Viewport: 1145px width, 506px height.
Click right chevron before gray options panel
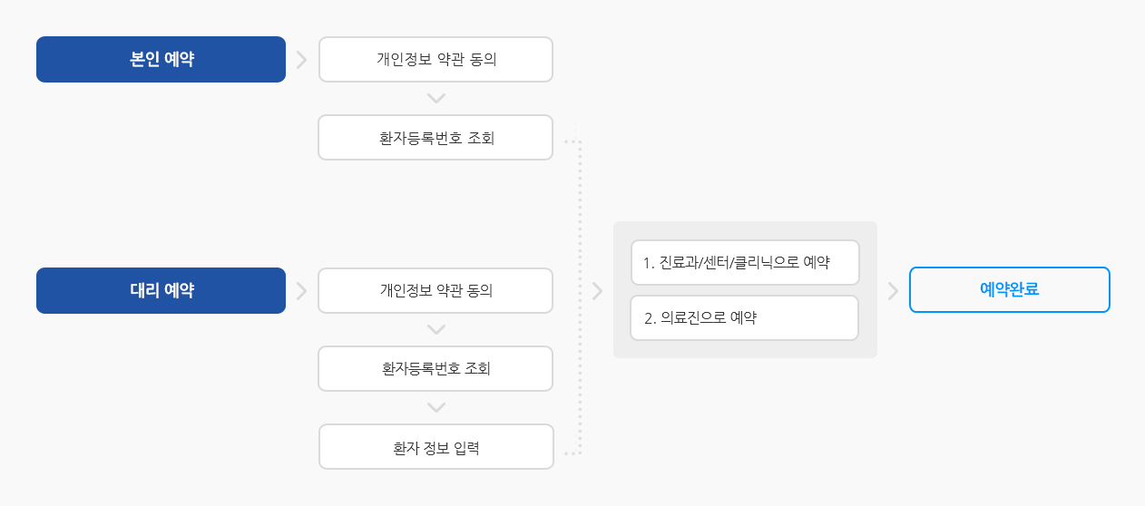(596, 291)
